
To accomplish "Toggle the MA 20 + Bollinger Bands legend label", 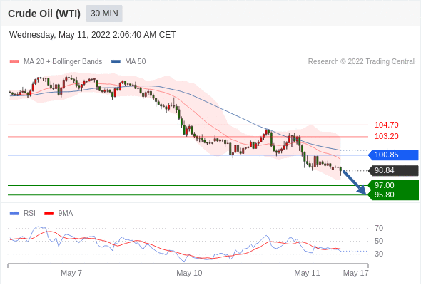I will tap(63, 62).
